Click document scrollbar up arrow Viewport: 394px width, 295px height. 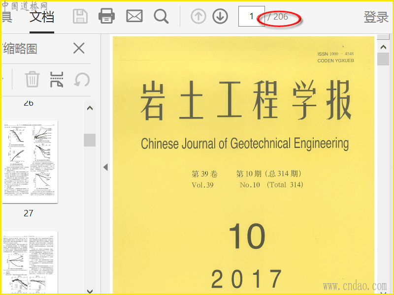click(383, 47)
